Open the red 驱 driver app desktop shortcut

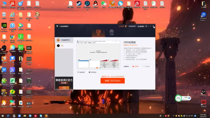pos(12,4)
